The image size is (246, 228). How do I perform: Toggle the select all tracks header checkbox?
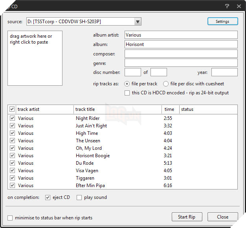12,109
